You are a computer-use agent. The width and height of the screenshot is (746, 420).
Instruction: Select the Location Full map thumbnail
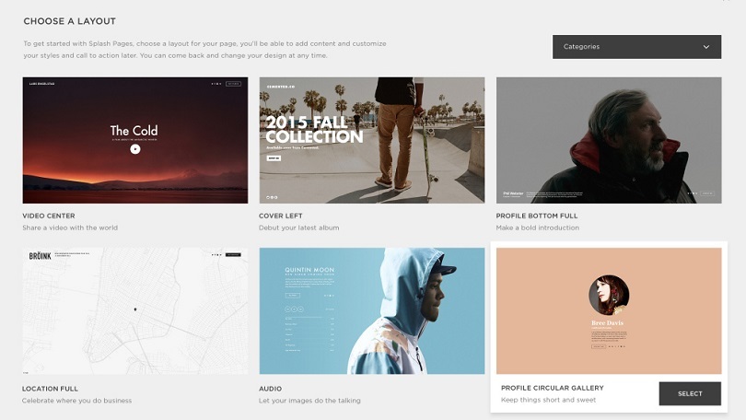pyautogui.click(x=134, y=310)
